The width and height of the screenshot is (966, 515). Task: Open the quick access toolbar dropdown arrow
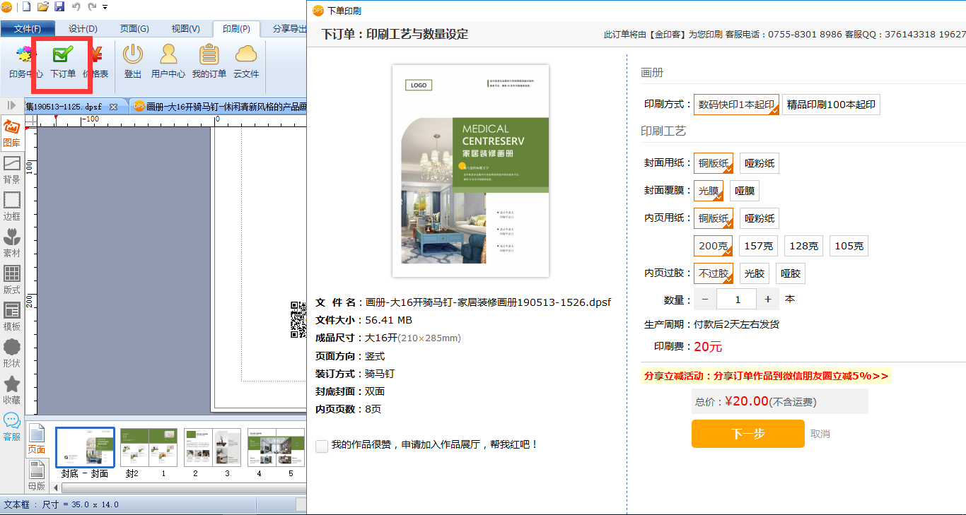pos(105,7)
